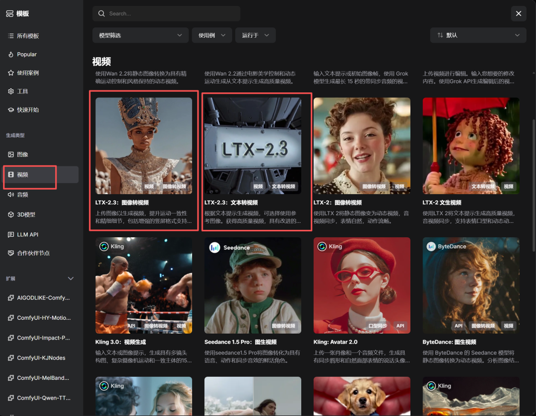This screenshot has width=536, height=416.
Task: Open the LLM API category
Action: pos(27,234)
